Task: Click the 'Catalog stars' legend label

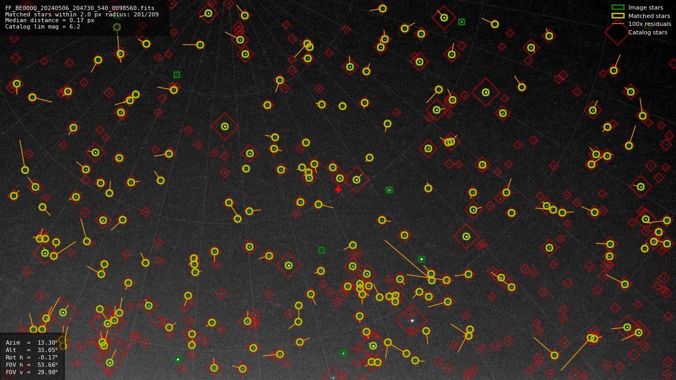Action: (647, 32)
